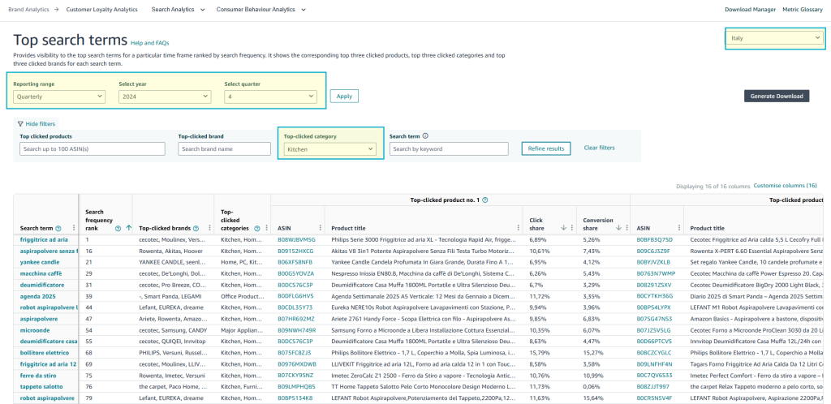Click the Refine results button
The height and width of the screenshot is (404, 831).
point(545,148)
